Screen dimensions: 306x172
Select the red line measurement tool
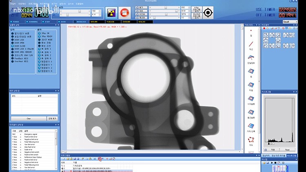tap(251, 44)
